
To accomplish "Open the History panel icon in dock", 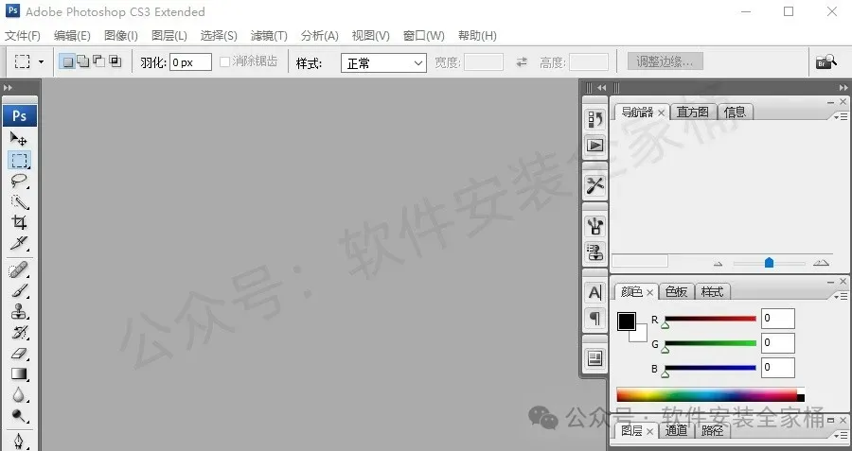I will click(x=595, y=119).
